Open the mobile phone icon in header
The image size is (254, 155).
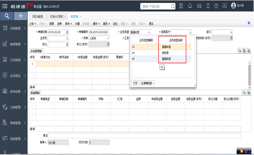coord(208,6)
